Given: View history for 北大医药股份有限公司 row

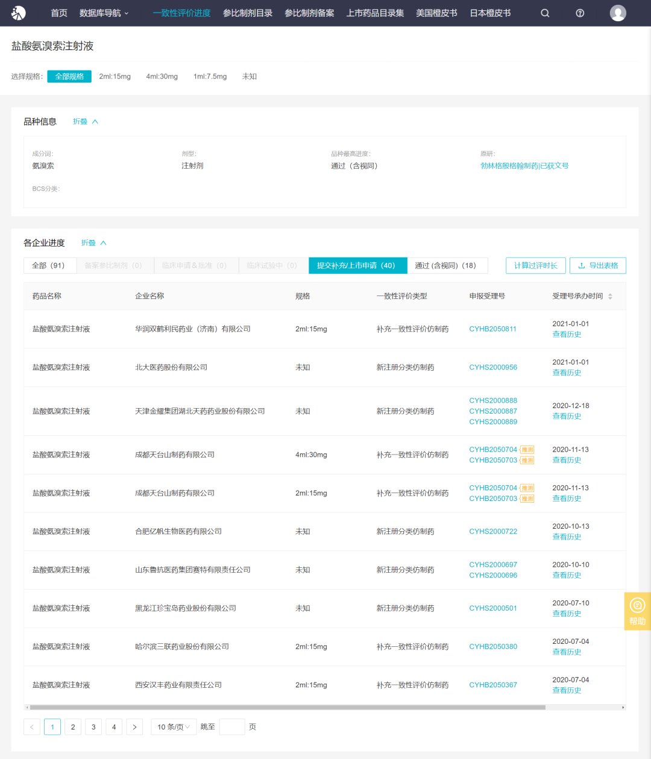Looking at the screenshot, I should pos(567,373).
